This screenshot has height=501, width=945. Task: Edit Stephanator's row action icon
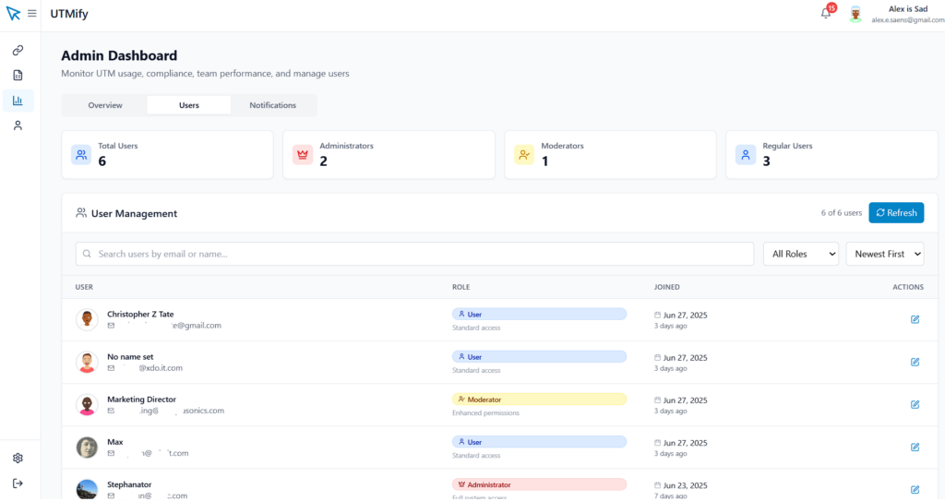pos(915,490)
